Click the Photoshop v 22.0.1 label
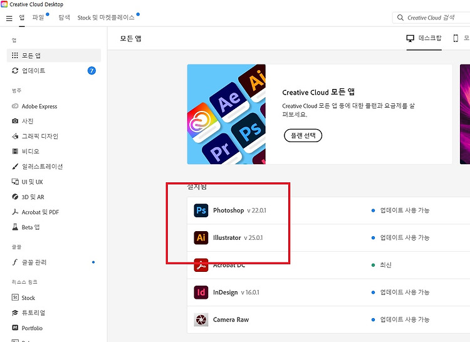Screen dimensions: 470x342 point(239,210)
